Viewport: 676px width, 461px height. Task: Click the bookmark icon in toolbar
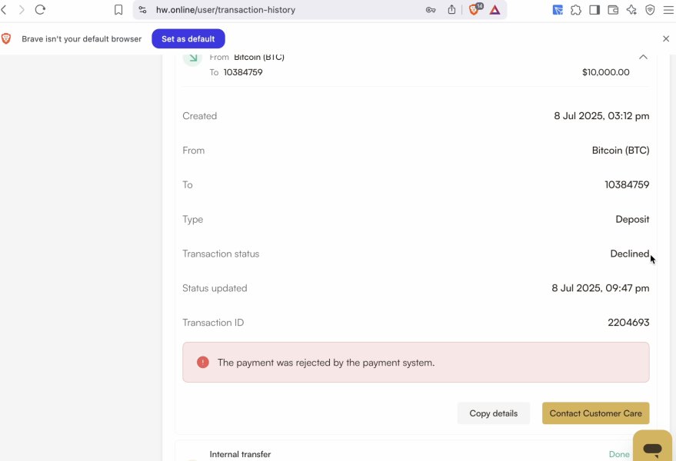point(118,10)
